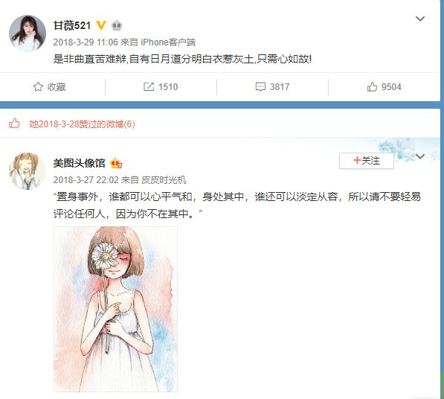Like the post with the 9504 thumbs-up

[372, 86]
